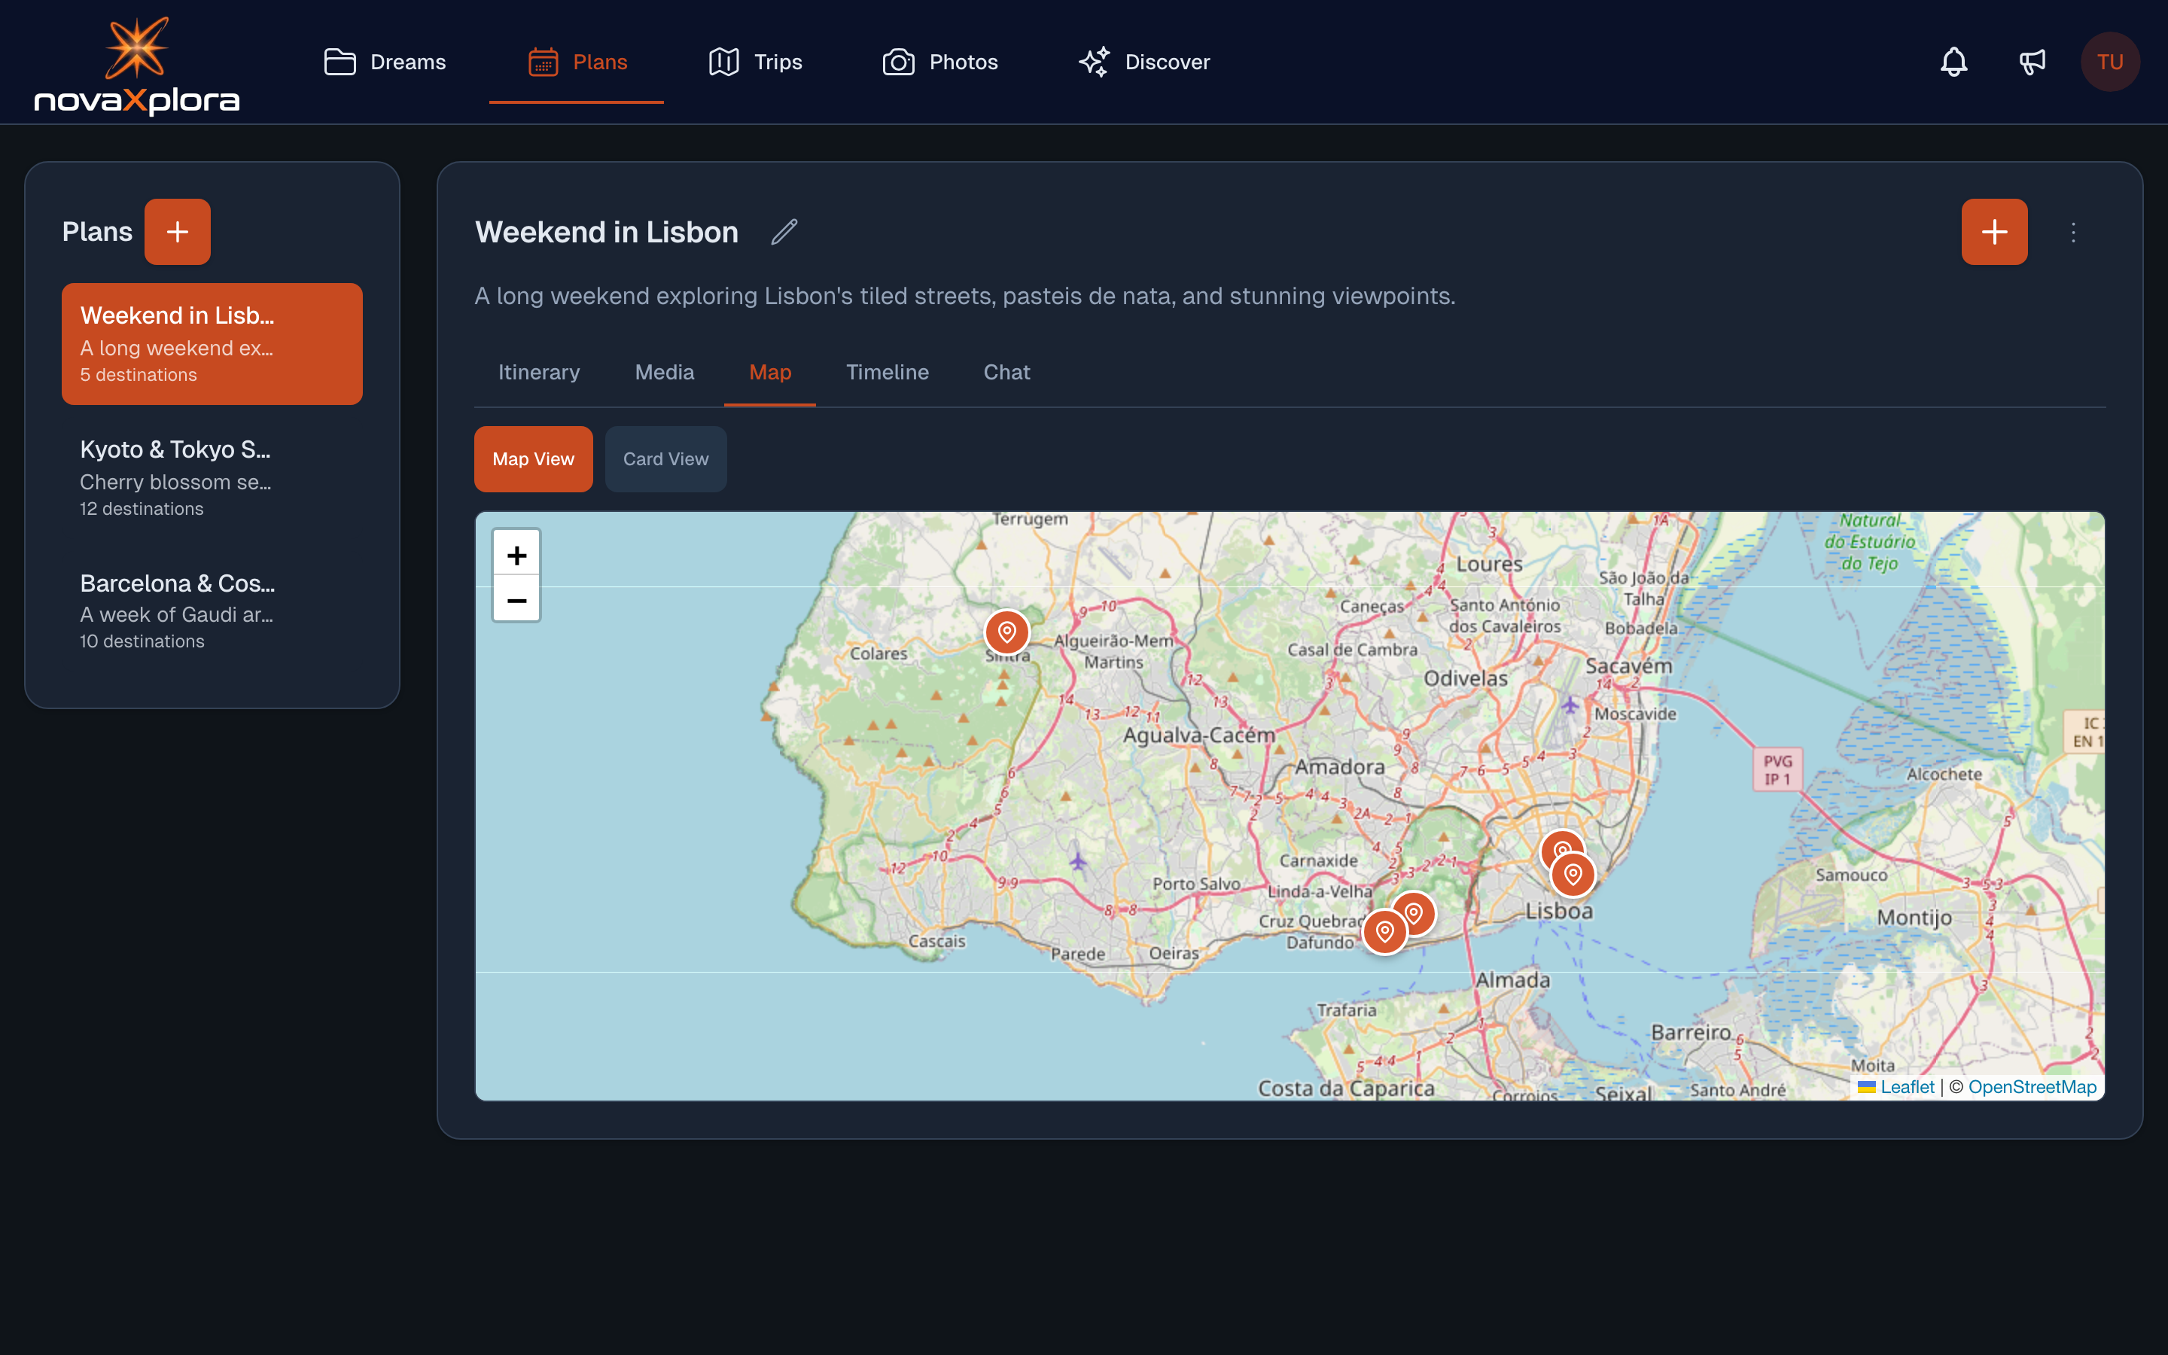Add a new plan with the plus button
The height and width of the screenshot is (1355, 2168).
coord(178,231)
